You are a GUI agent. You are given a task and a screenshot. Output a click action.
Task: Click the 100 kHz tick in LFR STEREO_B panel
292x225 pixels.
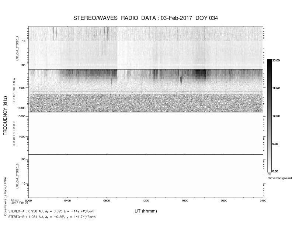pyautogui.click(x=23, y=159)
